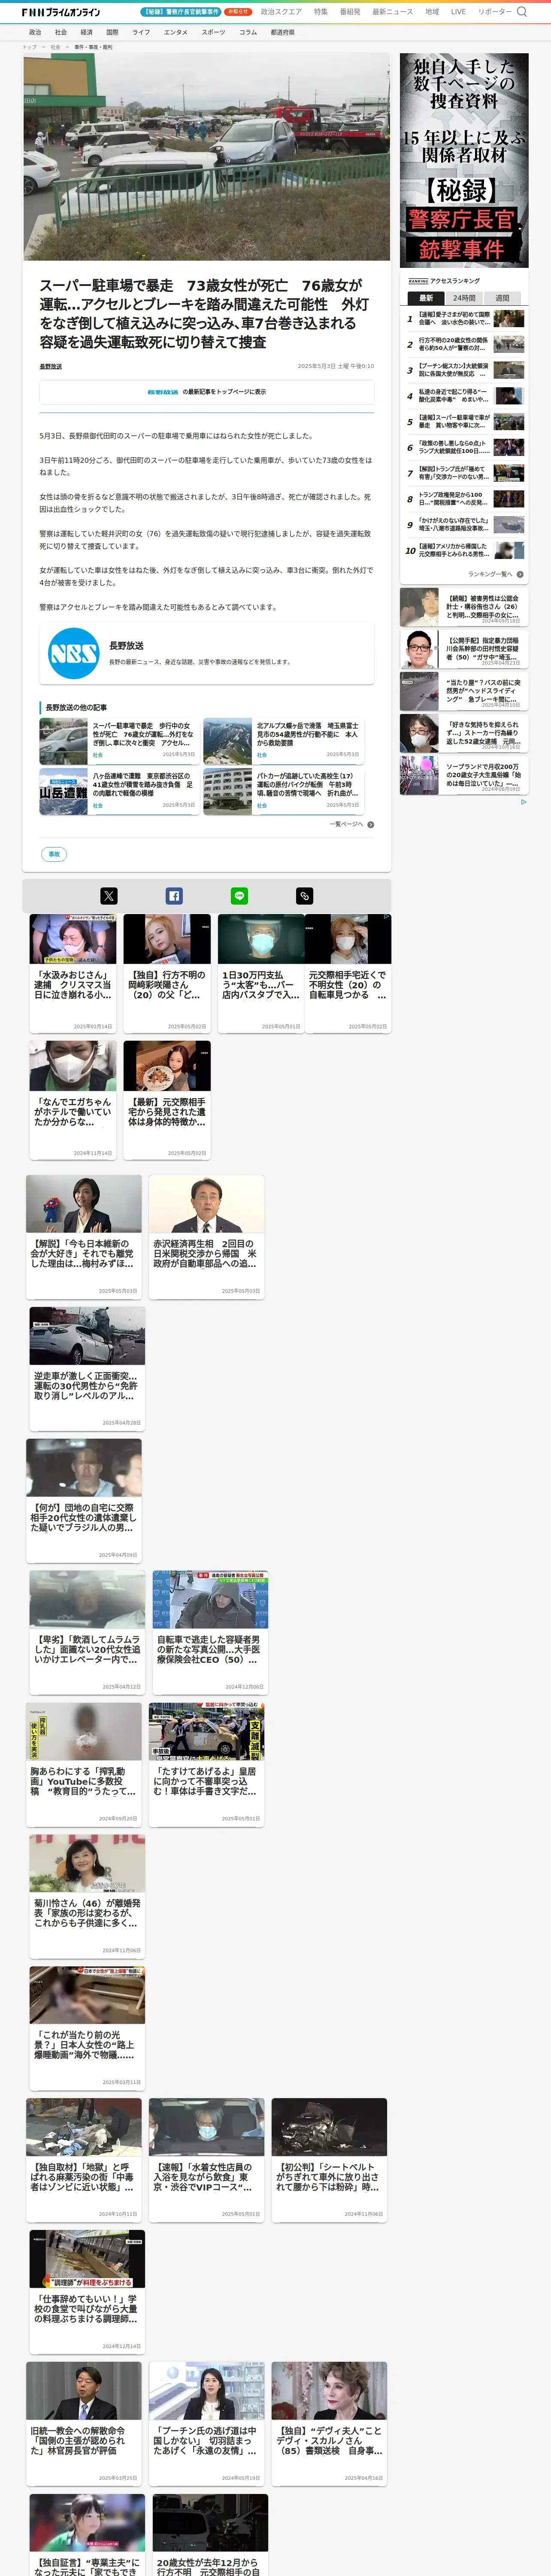Open 菊川怜さん（46）が離婚発表 card

[x=87, y=1896]
